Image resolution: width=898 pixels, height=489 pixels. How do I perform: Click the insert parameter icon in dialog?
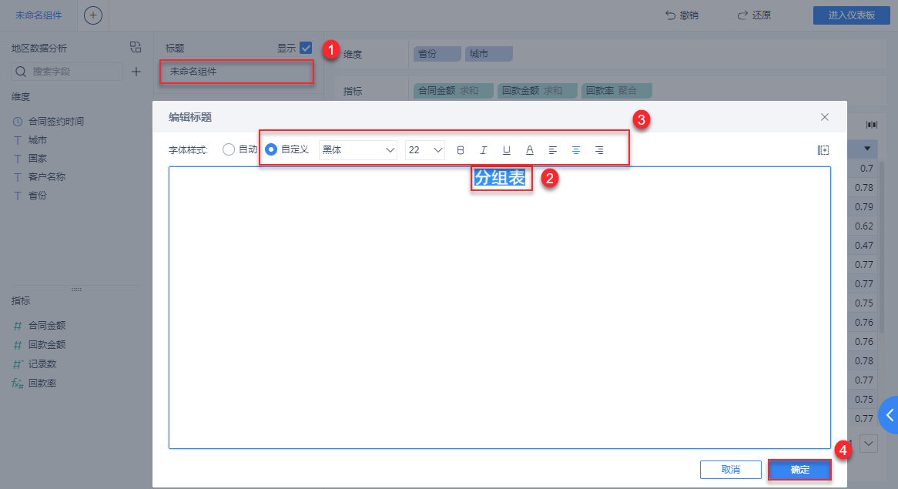coord(823,150)
